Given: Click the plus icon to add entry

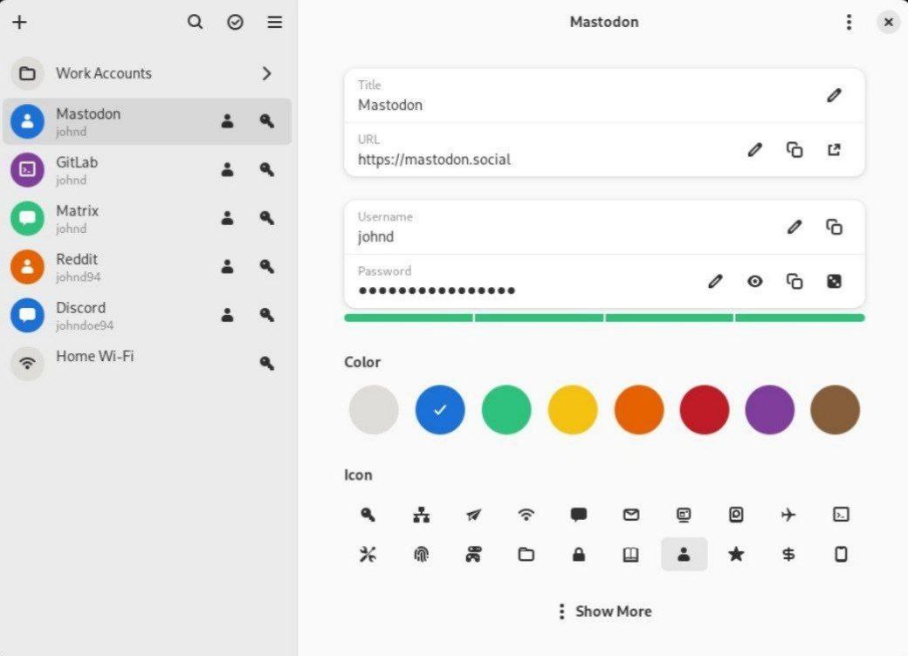Looking at the screenshot, I should (20, 23).
